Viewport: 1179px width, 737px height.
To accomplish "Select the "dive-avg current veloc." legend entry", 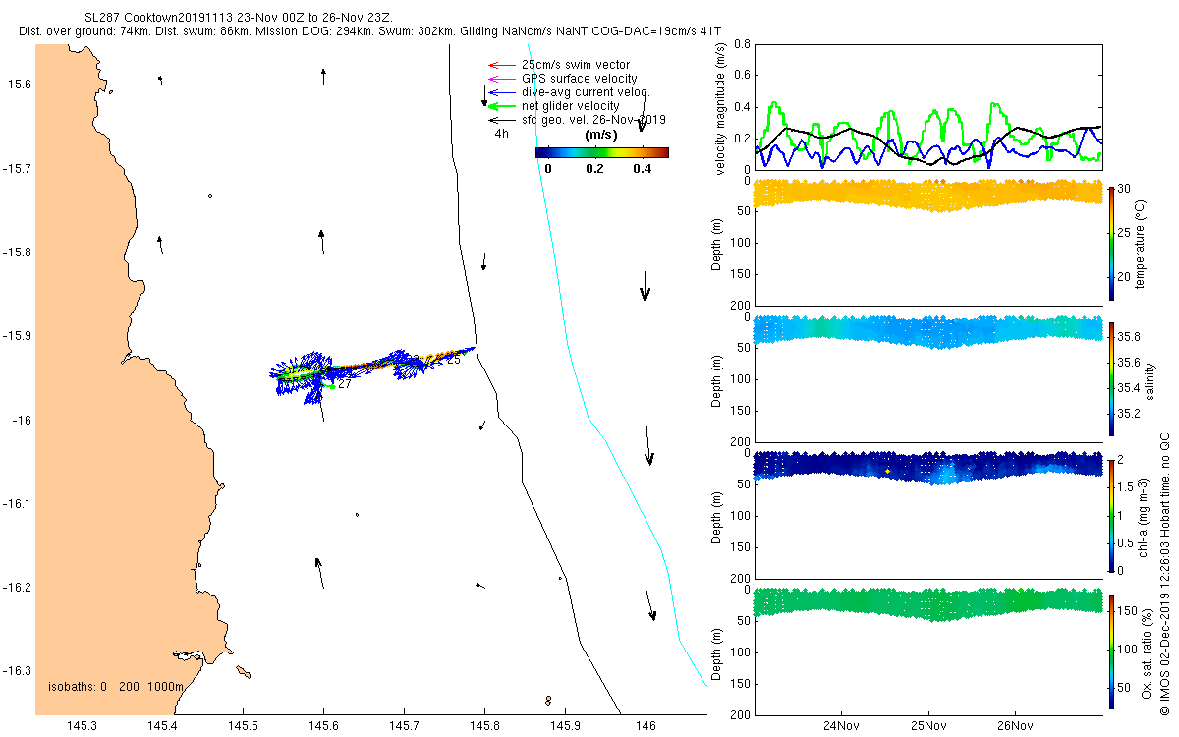I will (x=586, y=92).
